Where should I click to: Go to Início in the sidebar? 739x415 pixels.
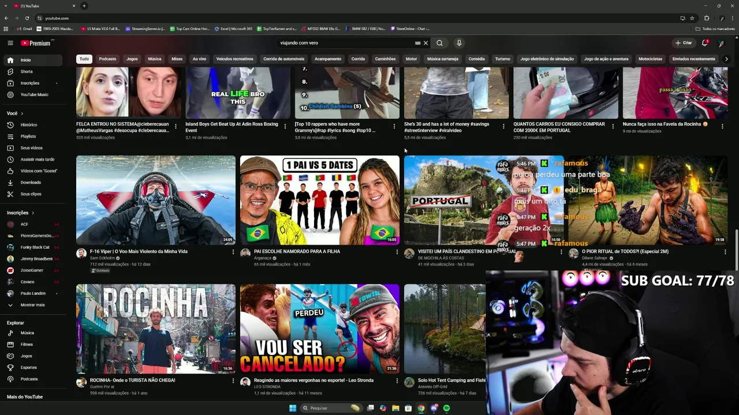point(33,60)
